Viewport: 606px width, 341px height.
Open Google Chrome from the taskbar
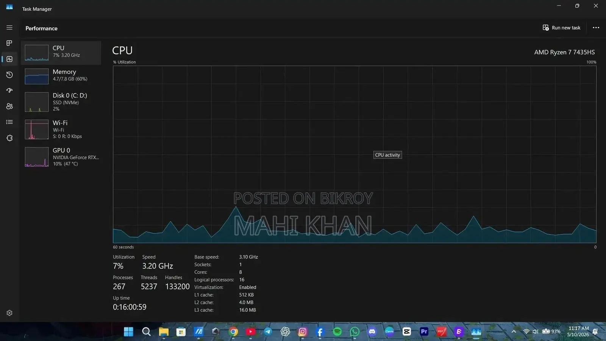pos(234,332)
